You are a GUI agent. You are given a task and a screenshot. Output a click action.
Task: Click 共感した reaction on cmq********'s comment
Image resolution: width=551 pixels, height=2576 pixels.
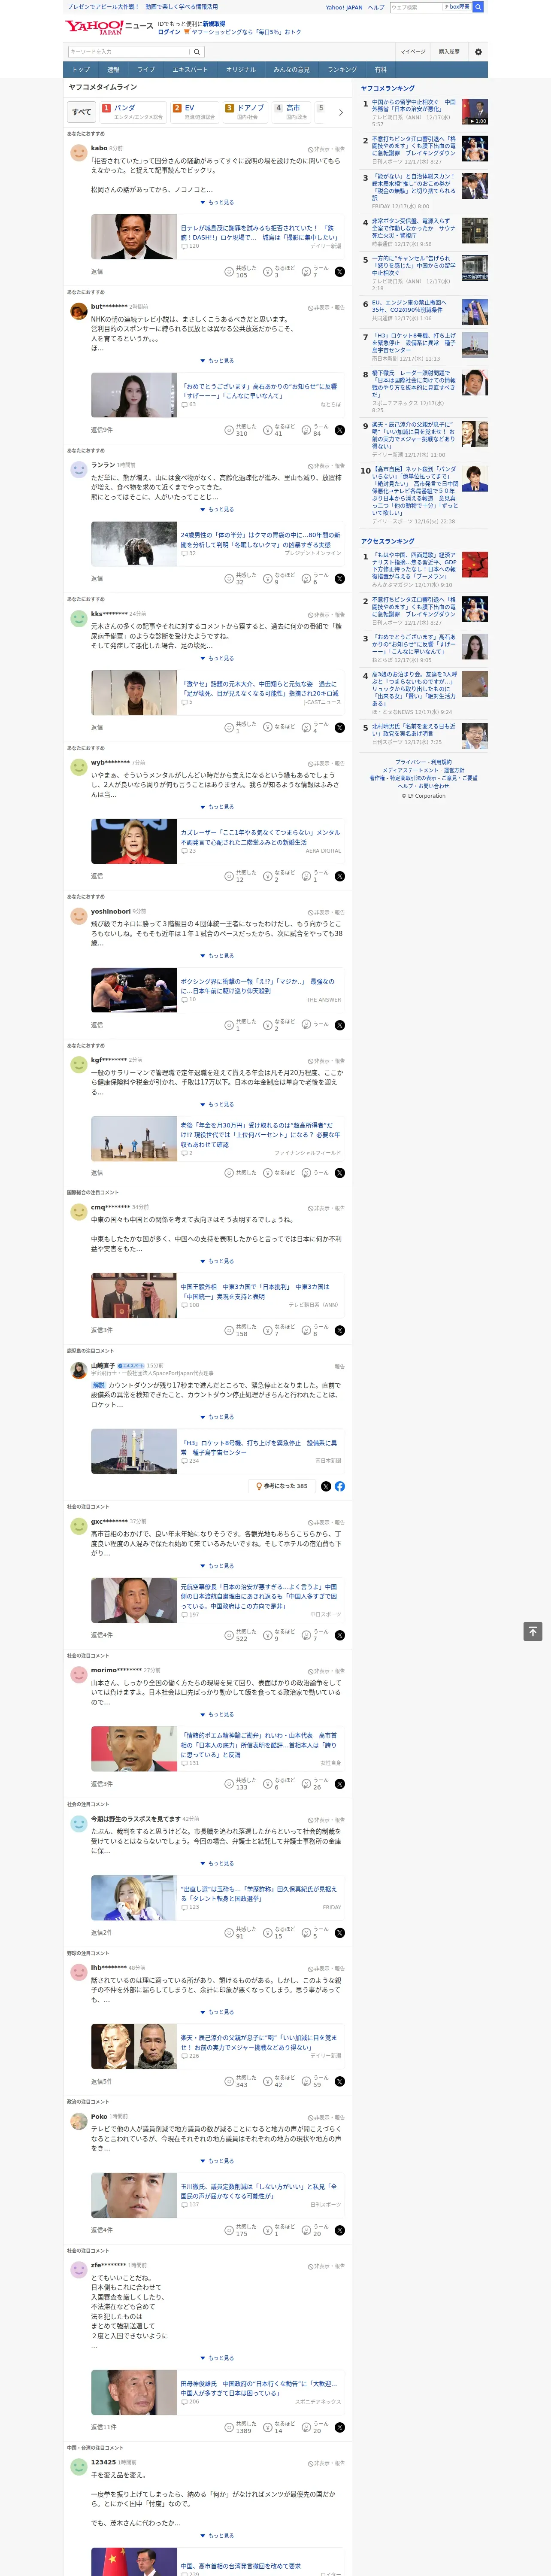(x=241, y=1330)
